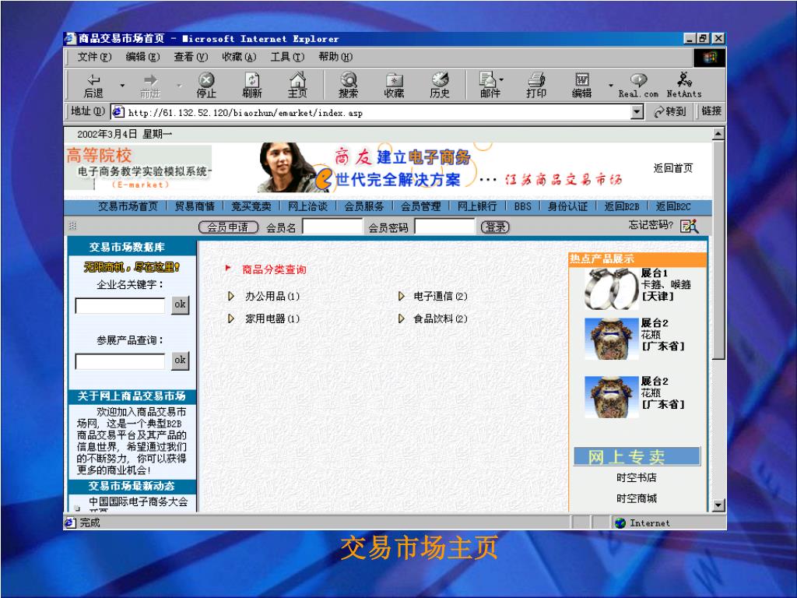
Task: Click the Internet zone globe icon
Action: (620, 522)
